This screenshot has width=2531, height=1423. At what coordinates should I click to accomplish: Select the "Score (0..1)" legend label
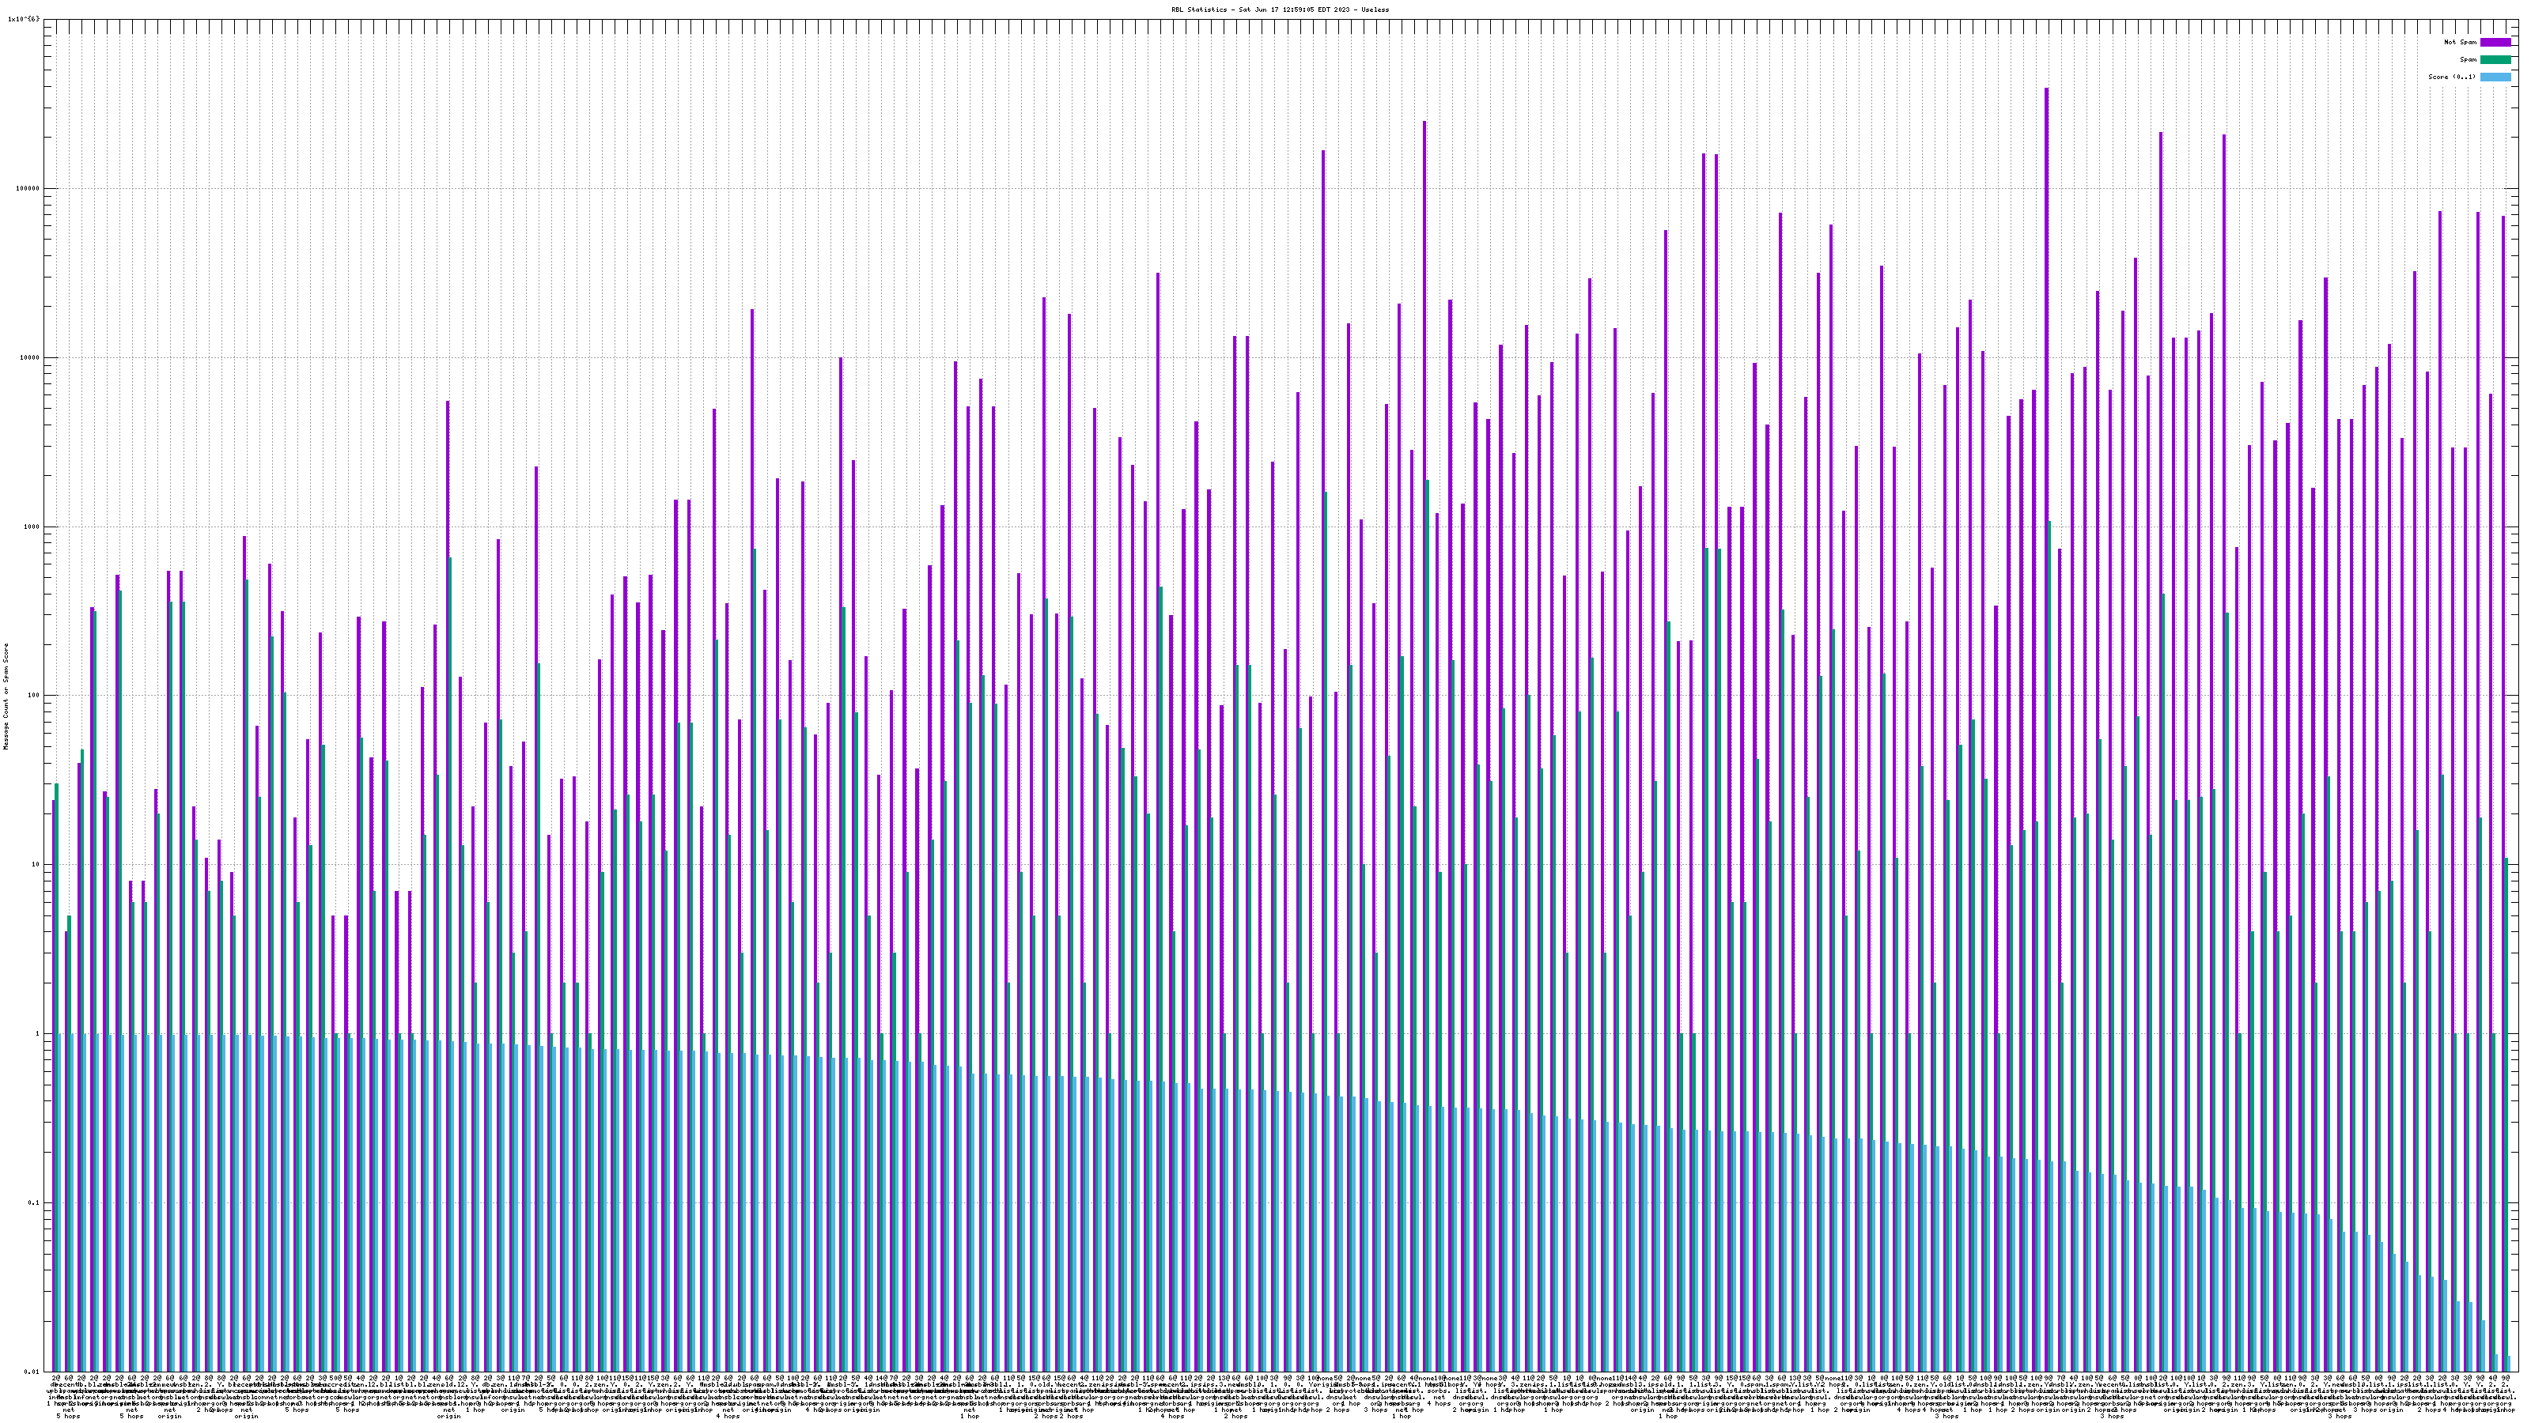pyautogui.click(x=2451, y=77)
